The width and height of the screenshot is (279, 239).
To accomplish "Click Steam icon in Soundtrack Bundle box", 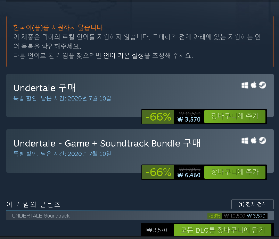I will 262,141.
